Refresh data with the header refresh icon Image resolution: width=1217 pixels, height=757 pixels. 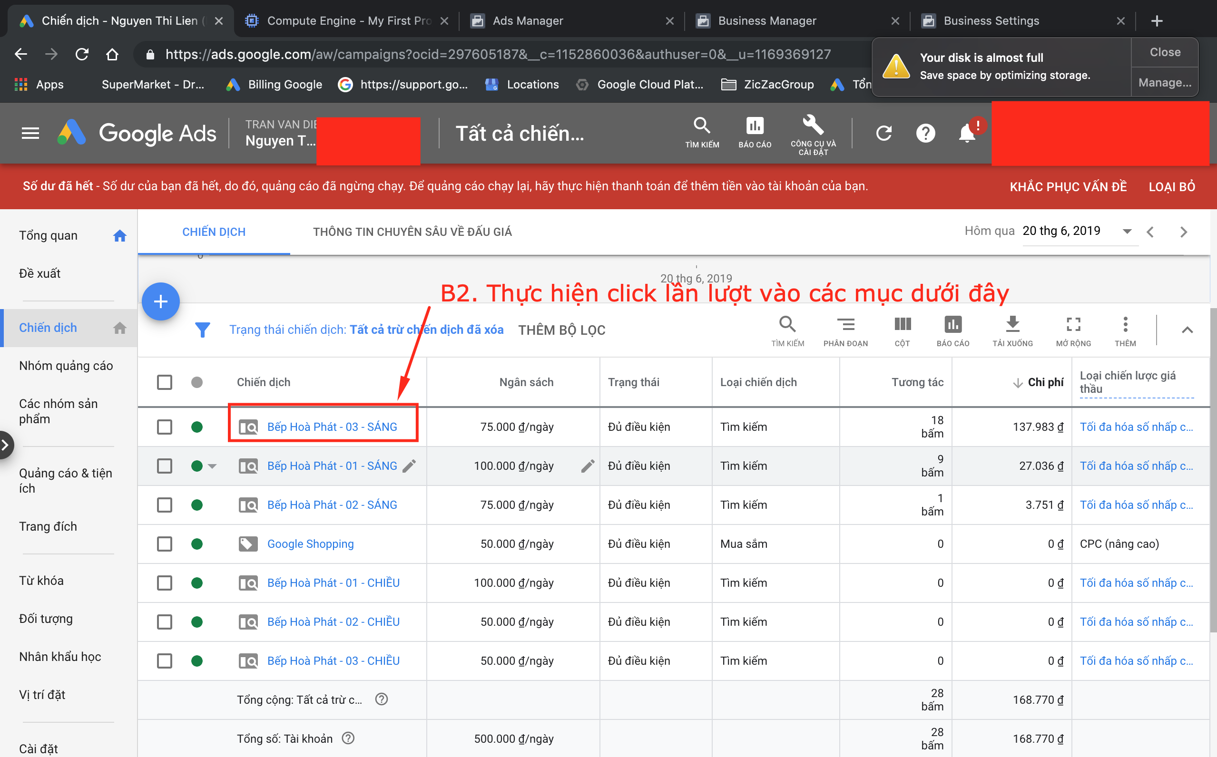[x=884, y=133]
